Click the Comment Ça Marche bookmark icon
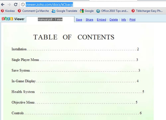 [x=19, y=11]
